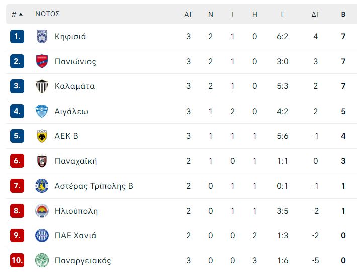Viewport: 357px width, 272px height.
Task: Click the Αστέρας Τρίπολης Β crest
Action: click(42, 186)
